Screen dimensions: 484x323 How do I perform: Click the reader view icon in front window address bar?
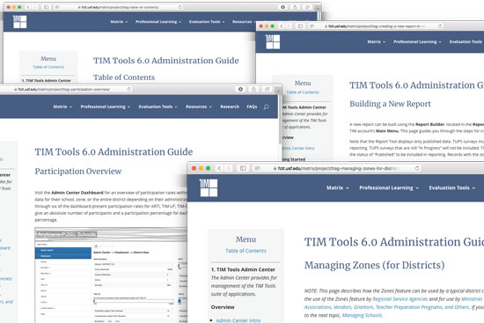[257, 168]
